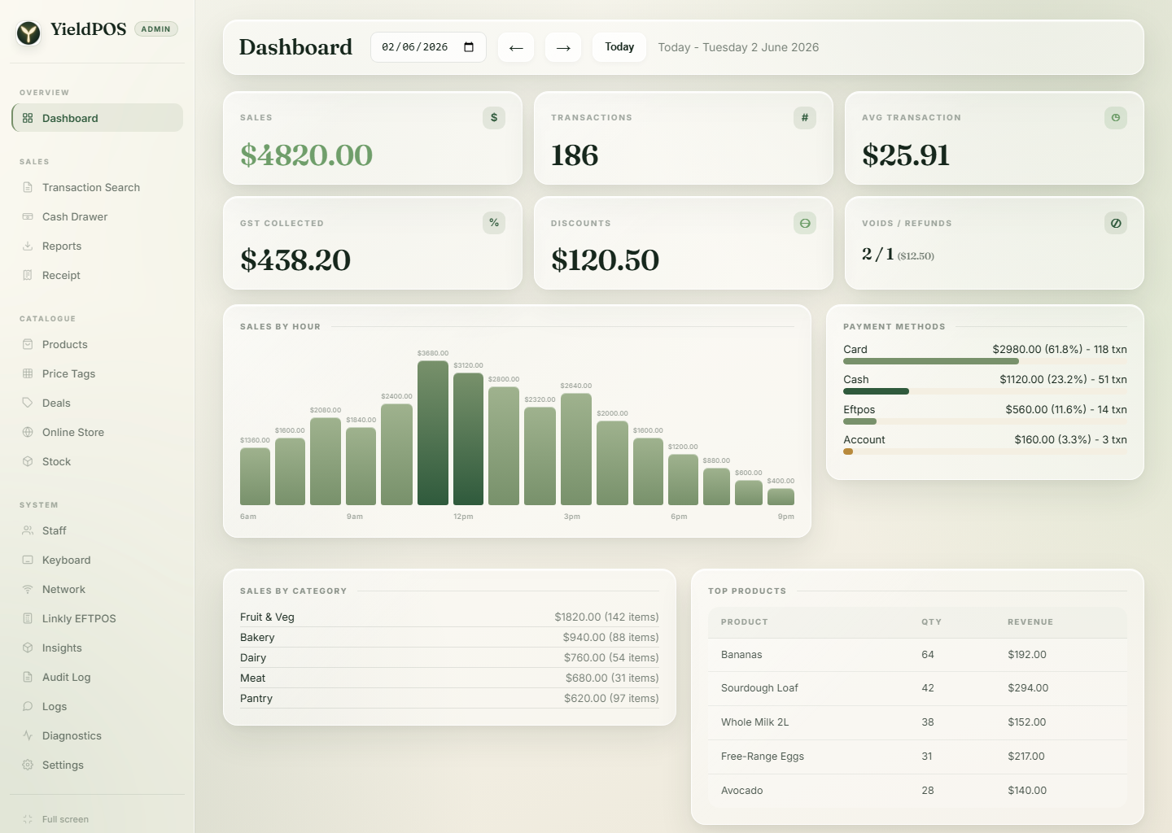Image resolution: width=1172 pixels, height=833 pixels.
Task: Click the Full screen link
Action: pyautogui.click(x=65, y=819)
